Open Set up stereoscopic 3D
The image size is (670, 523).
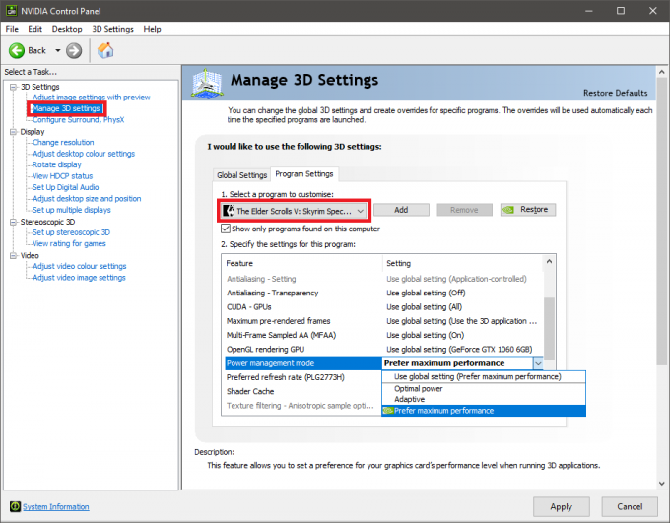pos(71,232)
